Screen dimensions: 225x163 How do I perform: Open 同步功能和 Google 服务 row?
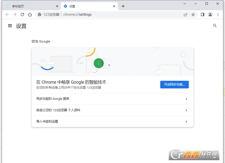click(112, 99)
